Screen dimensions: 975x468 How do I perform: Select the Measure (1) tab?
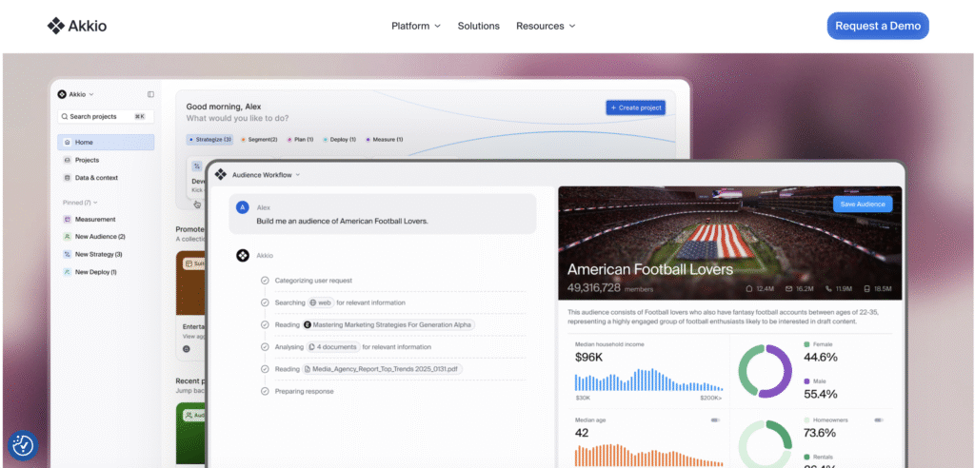coord(385,140)
